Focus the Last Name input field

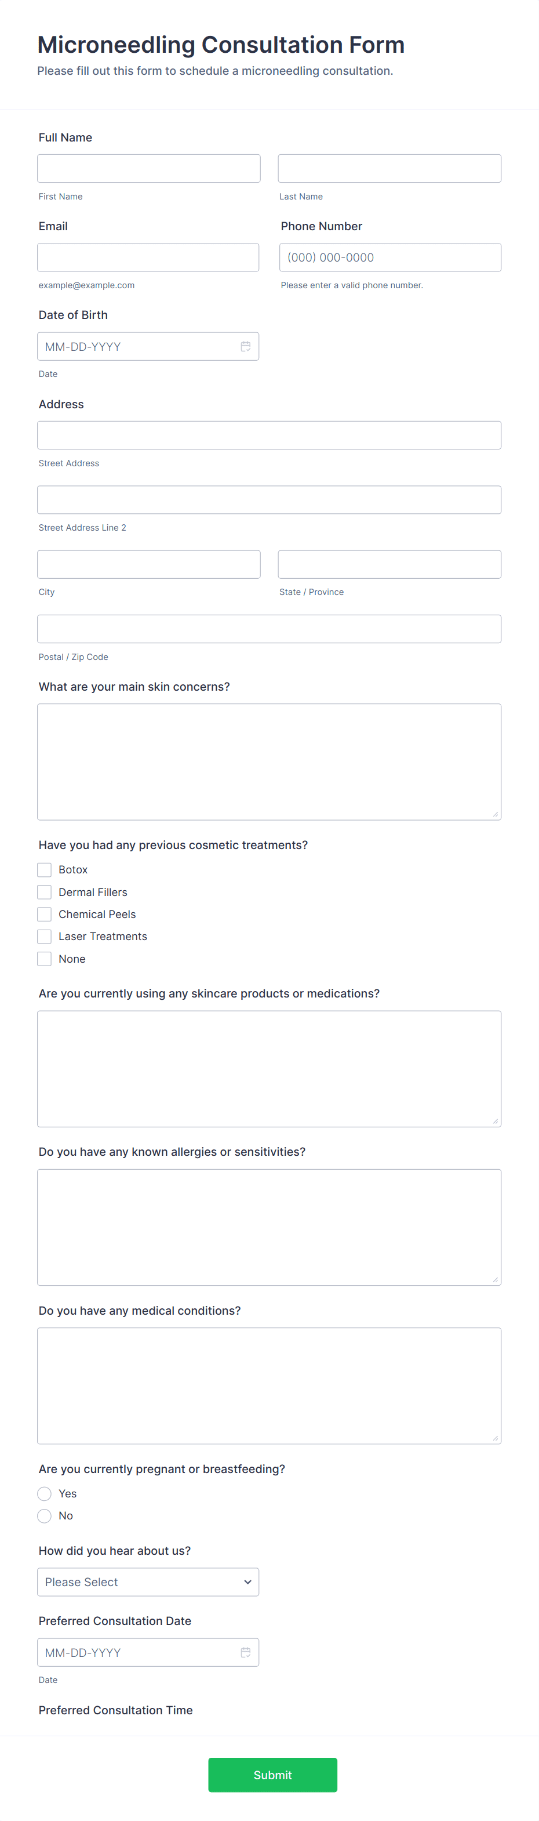pyautogui.click(x=389, y=168)
